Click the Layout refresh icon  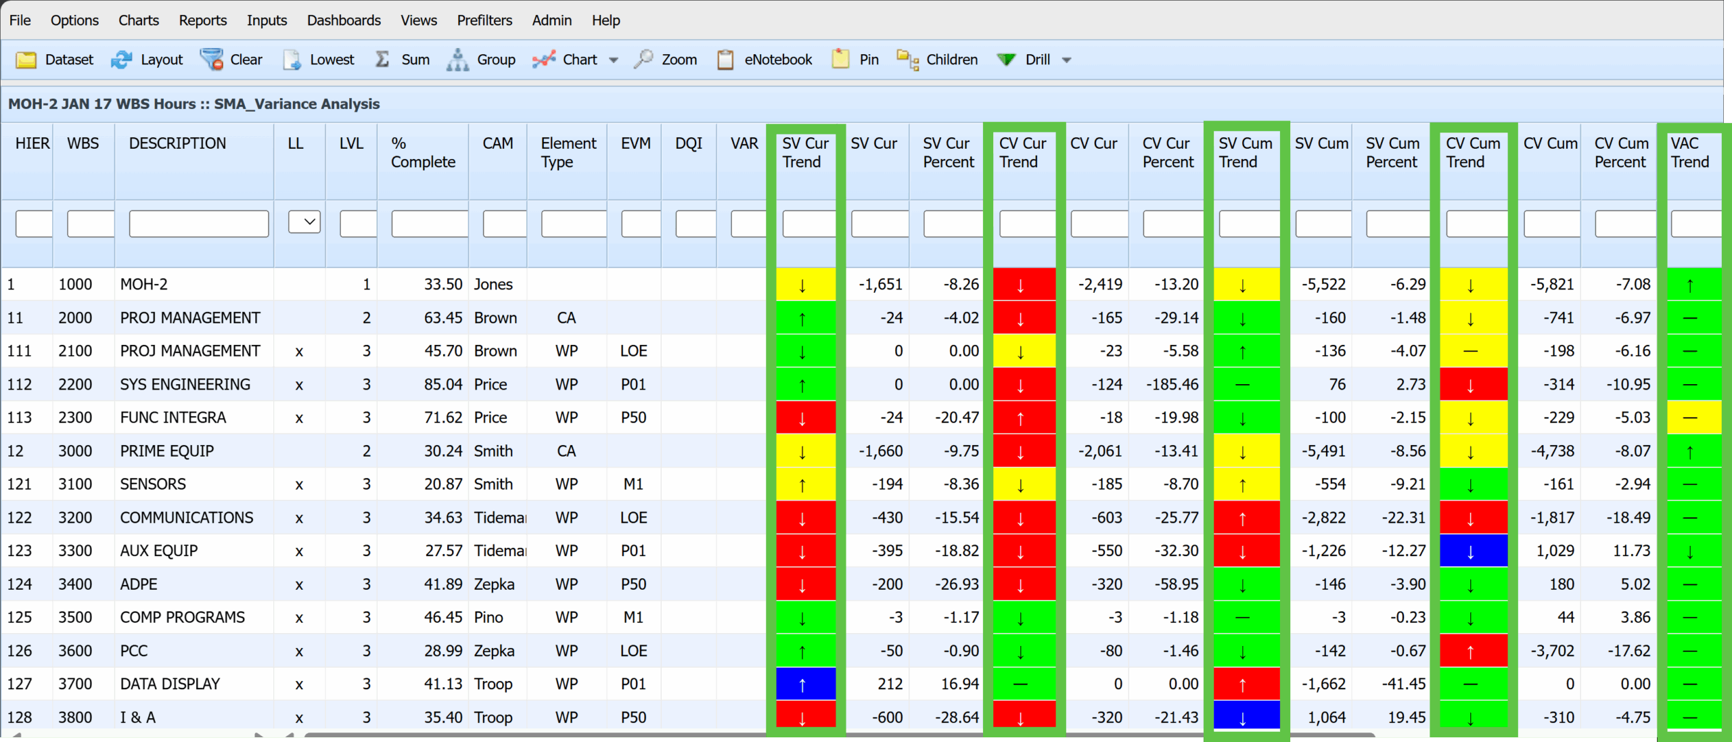coord(122,60)
